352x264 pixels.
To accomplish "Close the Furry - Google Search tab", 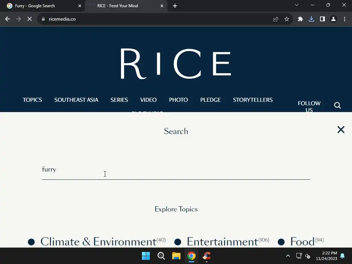I will coord(80,6).
